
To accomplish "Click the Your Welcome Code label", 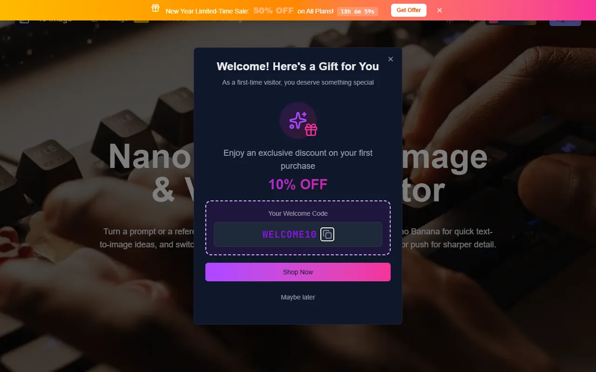I will [298, 213].
